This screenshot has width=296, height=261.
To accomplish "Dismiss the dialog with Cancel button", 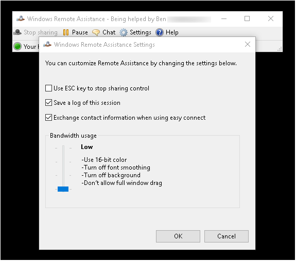I will 227,236.
